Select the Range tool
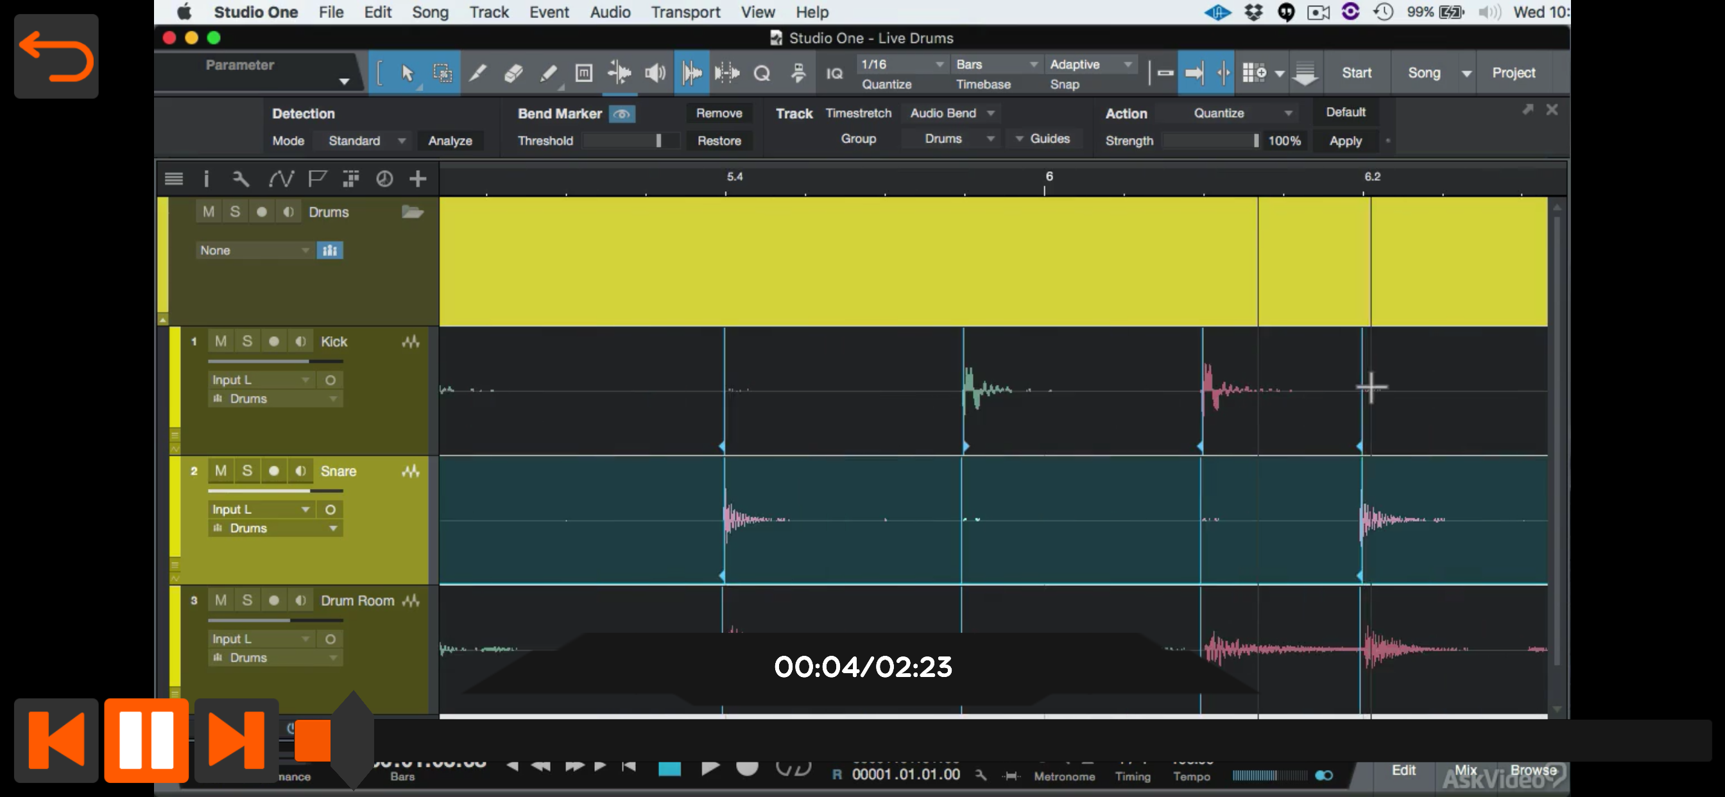The height and width of the screenshot is (797, 1725). coord(442,73)
